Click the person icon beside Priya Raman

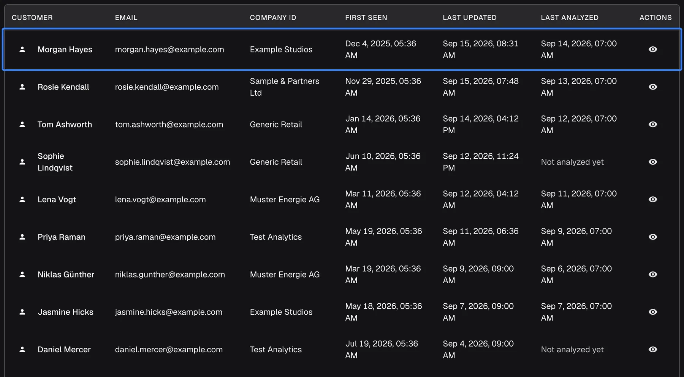(22, 237)
